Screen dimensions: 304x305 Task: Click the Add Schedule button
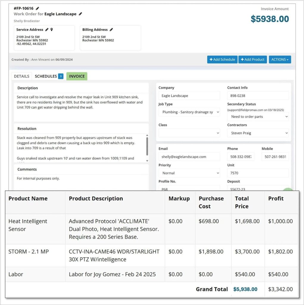tap(222, 60)
